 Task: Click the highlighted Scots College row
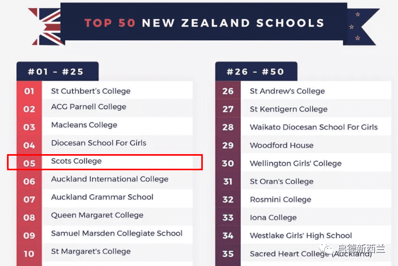point(104,162)
